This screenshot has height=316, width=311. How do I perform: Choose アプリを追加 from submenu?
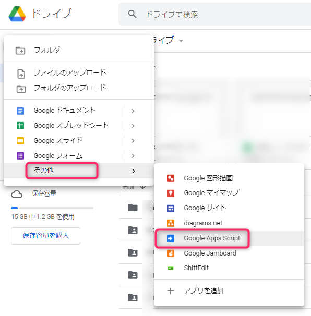click(x=229, y=291)
